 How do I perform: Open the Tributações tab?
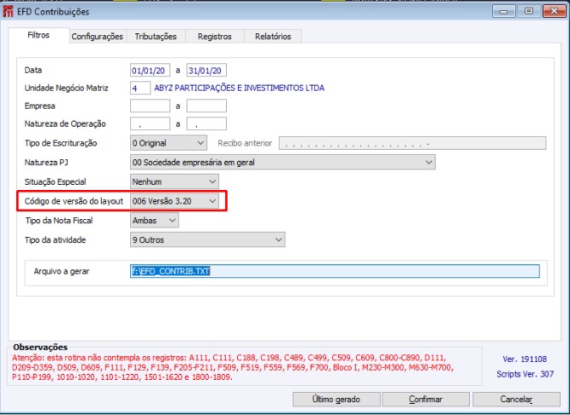[x=156, y=36]
